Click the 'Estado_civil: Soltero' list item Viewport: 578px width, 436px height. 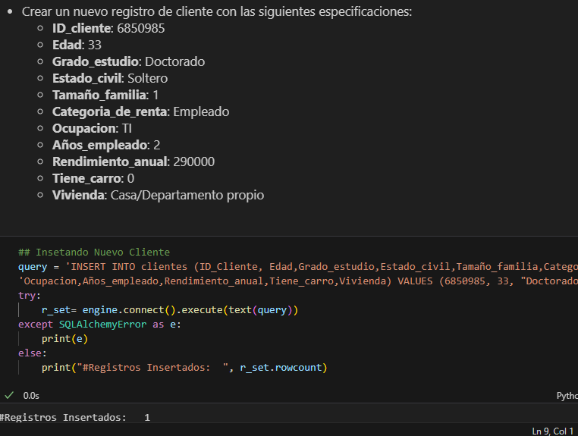click(110, 78)
